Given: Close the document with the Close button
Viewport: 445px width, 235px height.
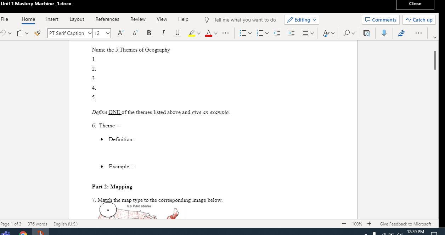Looking at the screenshot, I should (415, 4).
